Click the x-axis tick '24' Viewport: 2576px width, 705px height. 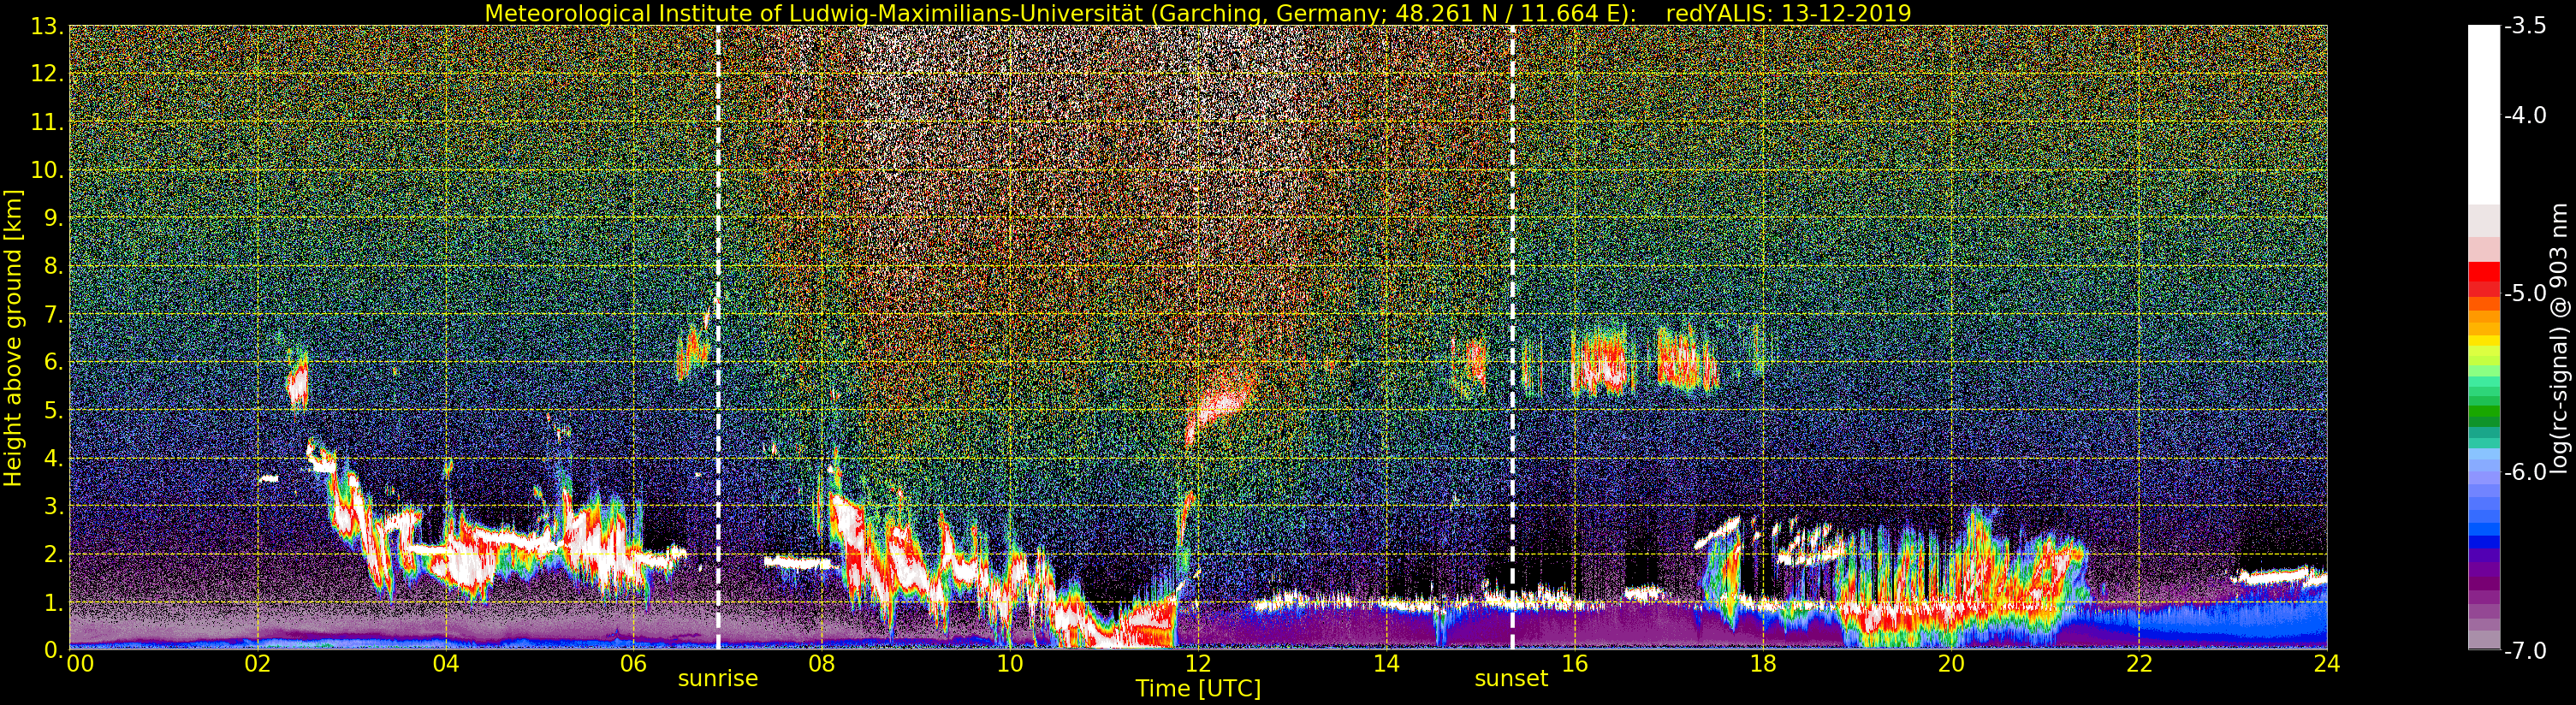tap(2326, 663)
